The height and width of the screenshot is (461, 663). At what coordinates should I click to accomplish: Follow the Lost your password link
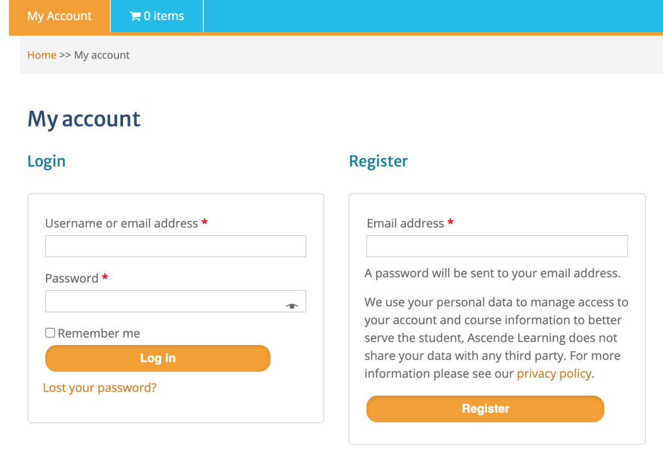coord(100,388)
